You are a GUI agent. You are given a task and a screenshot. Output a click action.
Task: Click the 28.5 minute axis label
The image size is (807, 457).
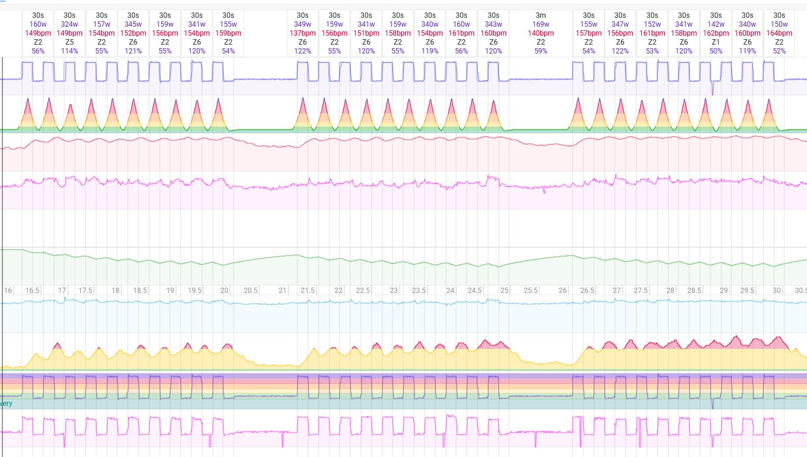pyautogui.click(x=694, y=291)
